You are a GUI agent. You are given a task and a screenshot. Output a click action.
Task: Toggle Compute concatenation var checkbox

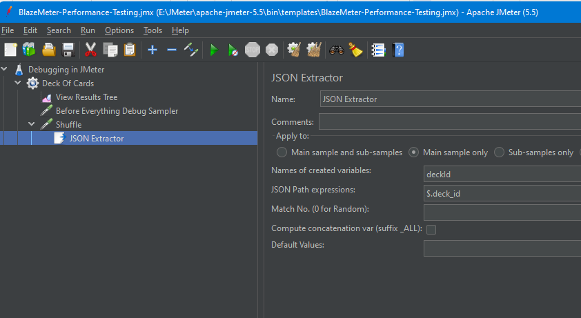[431, 230]
